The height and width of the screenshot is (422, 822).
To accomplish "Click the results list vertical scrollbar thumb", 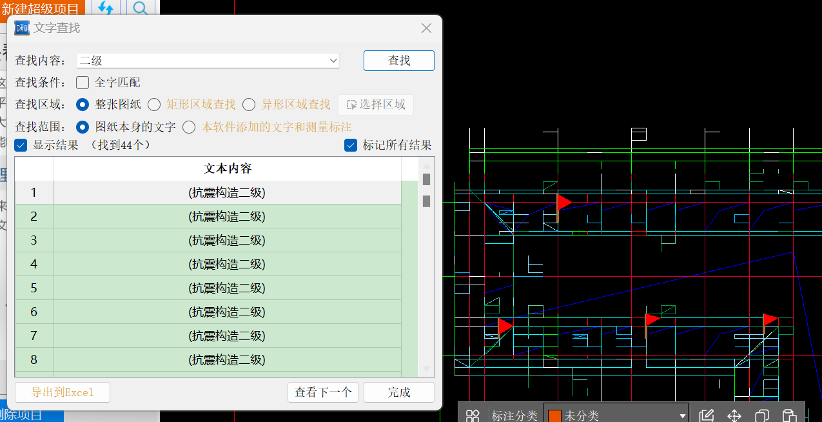I will click(x=426, y=179).
